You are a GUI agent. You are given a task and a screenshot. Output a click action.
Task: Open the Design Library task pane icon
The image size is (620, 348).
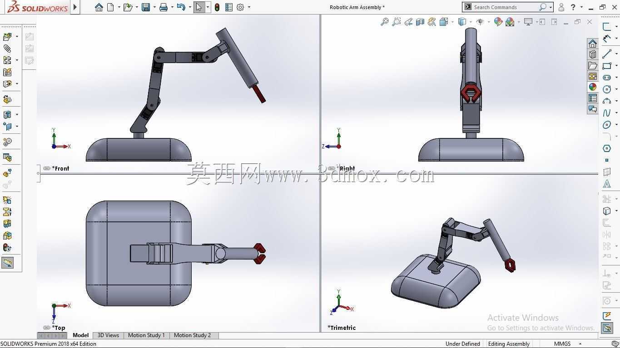pyautogui.click(x=593, y=54)
